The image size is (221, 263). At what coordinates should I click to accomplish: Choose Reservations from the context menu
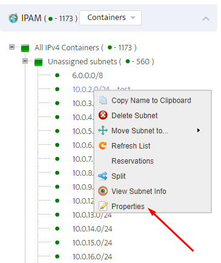133,161
